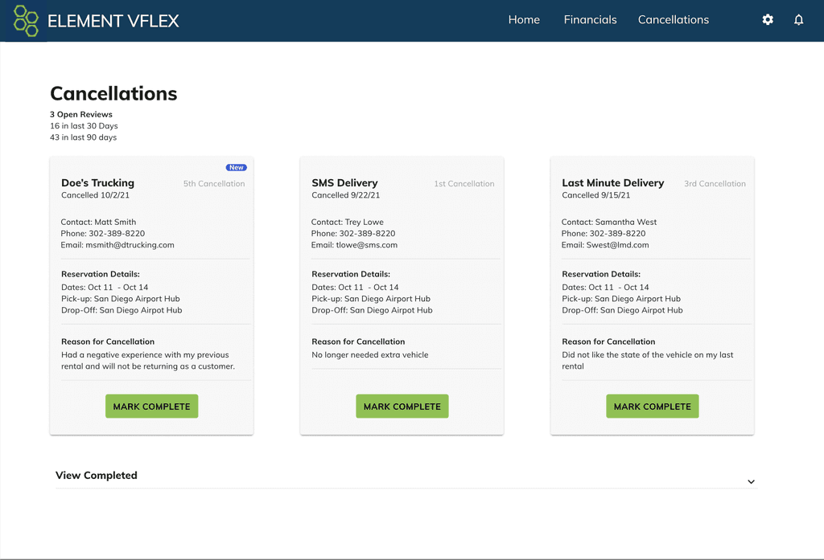Viewport: 824px width, 560px height.
Task: Select the Cancellations nav item
Action: 674,20
